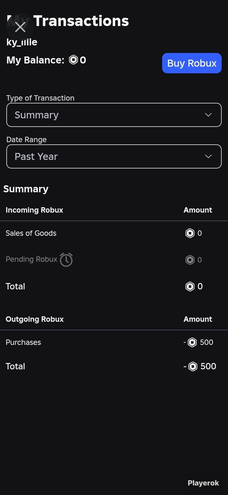Click the Past Year dropdown chevron arrow

click(x=208, y=156)
